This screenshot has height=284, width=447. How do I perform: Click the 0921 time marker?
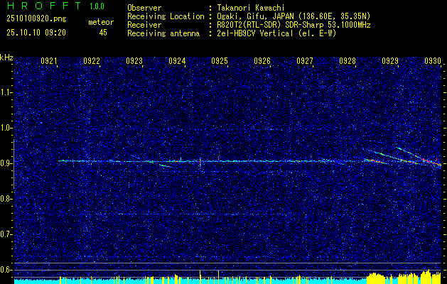click(49, 60)
